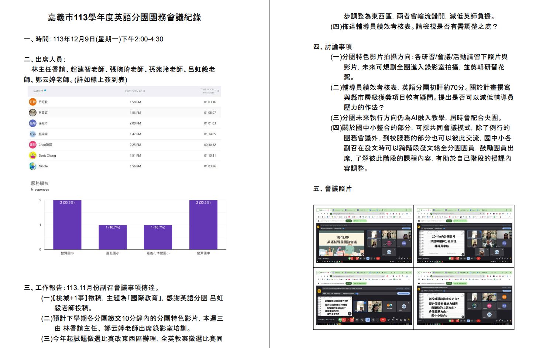The width and height of the screenshot is (543, 348).
Task: Click Learn more link in bottom-left meeting photo
Action: tap(399, 289)
